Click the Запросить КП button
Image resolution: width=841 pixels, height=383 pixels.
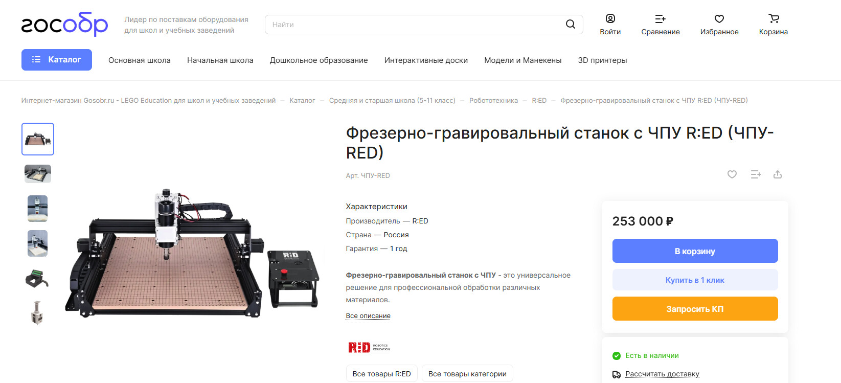(x=695, y=309)
